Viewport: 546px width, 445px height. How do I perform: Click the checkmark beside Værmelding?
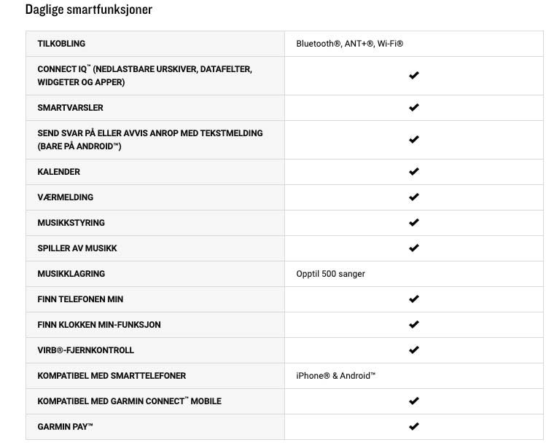[413, 197]
